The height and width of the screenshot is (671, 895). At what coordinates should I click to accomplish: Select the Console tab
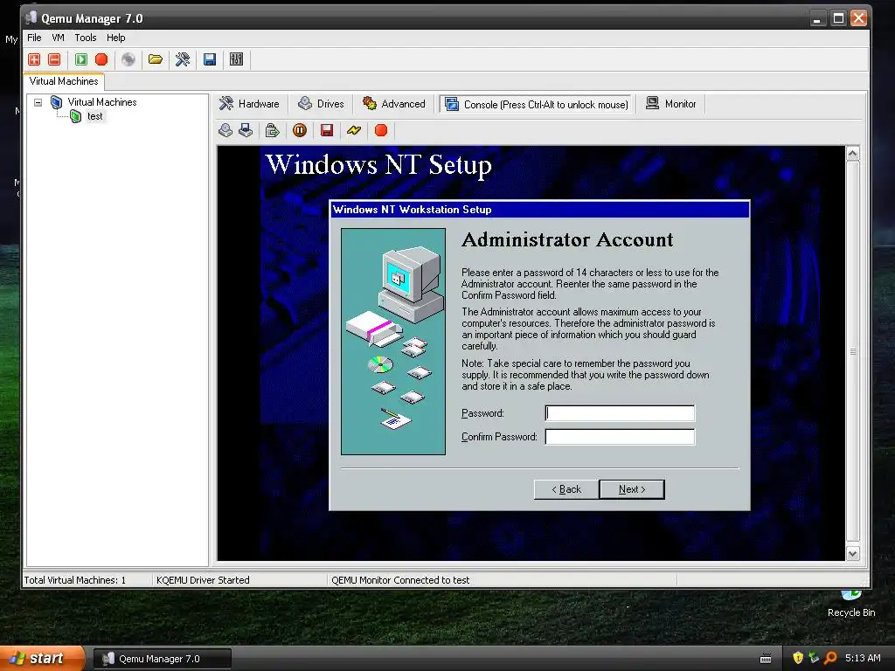(x=536, y=105)
